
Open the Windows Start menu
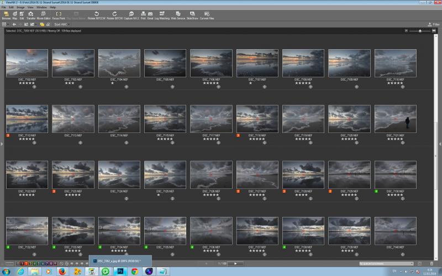(6, 272)
